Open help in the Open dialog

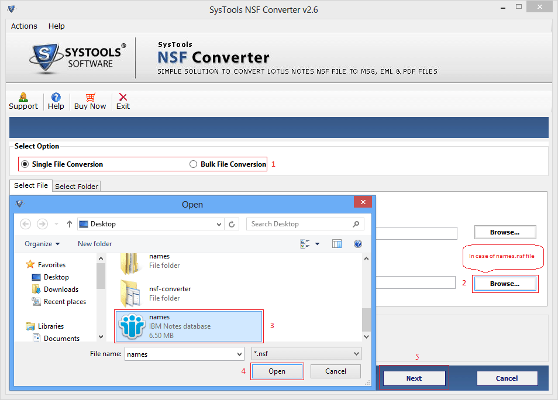357,244
